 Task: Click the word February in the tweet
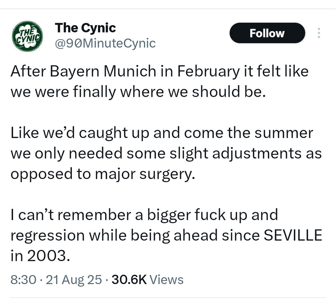point(208,71)
